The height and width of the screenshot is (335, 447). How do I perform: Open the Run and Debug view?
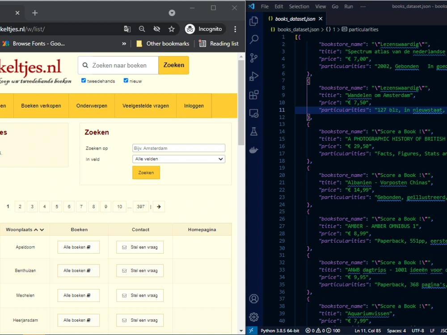(x=254, y=76)
